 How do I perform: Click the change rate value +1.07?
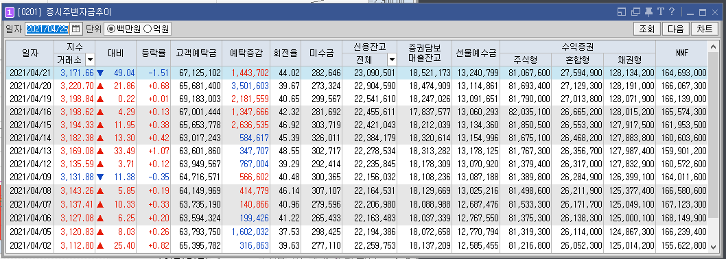pos(158,152)
